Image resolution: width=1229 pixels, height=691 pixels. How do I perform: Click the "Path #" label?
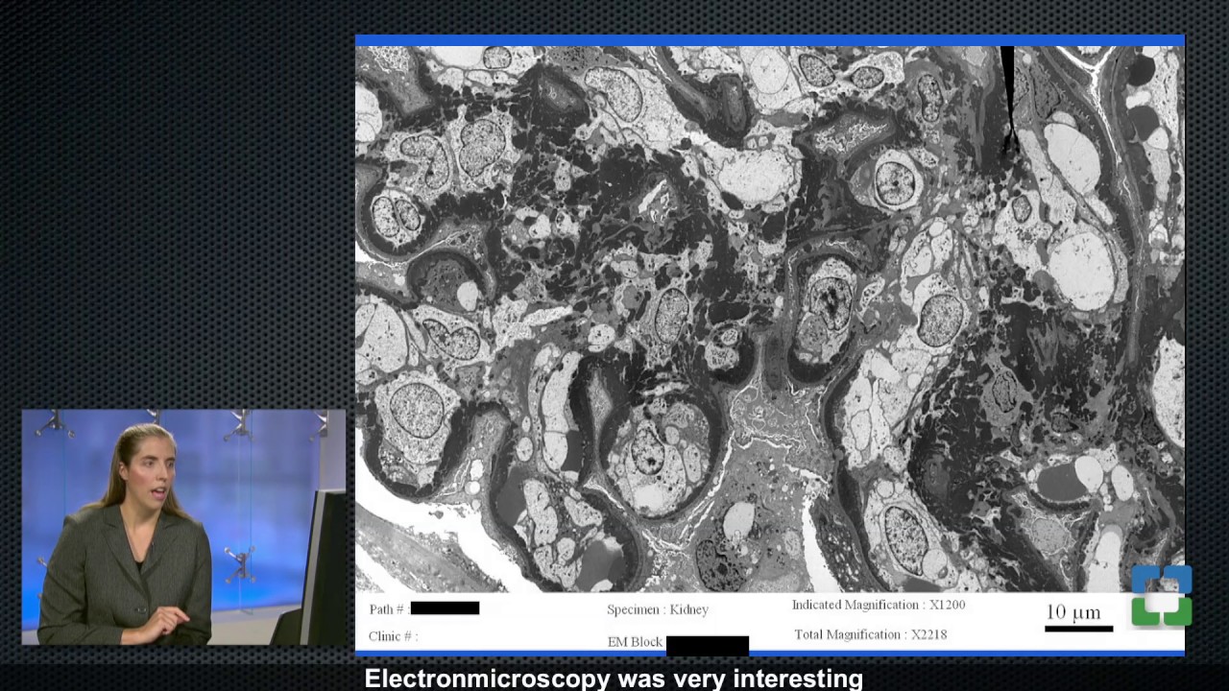point(387,609)
